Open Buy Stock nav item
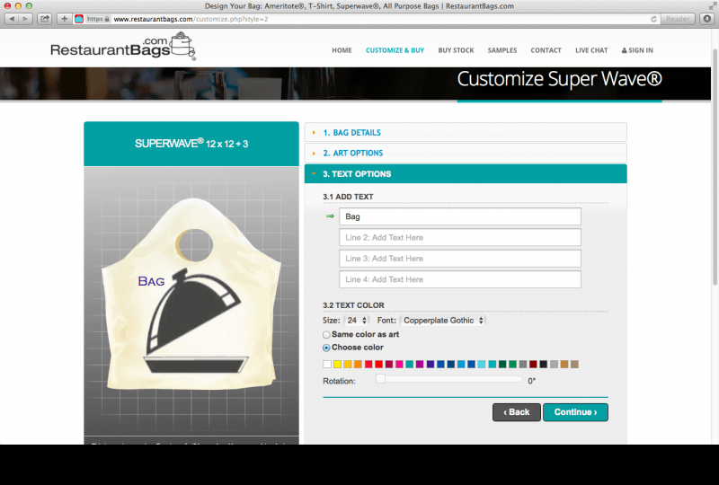 point(456,50)
